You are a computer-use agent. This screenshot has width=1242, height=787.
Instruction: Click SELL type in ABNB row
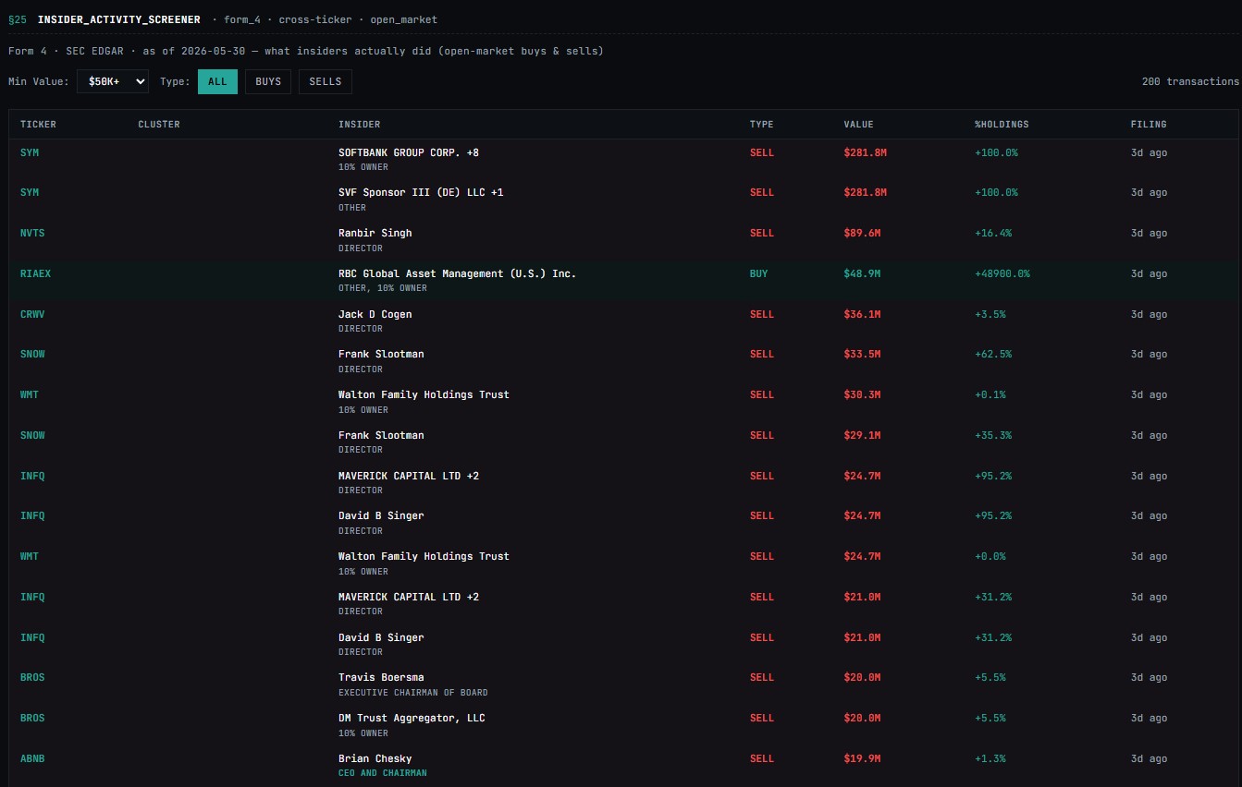point(762,758)
